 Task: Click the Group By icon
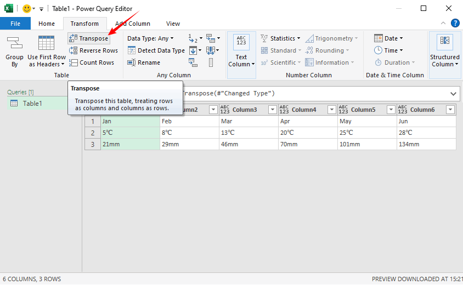[x=14, y=43]
